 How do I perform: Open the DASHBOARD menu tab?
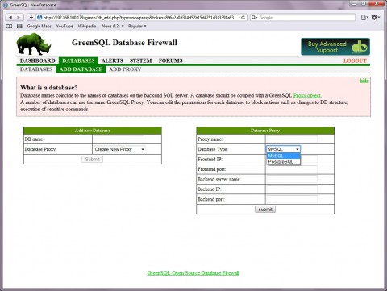(x=38, y=60)
